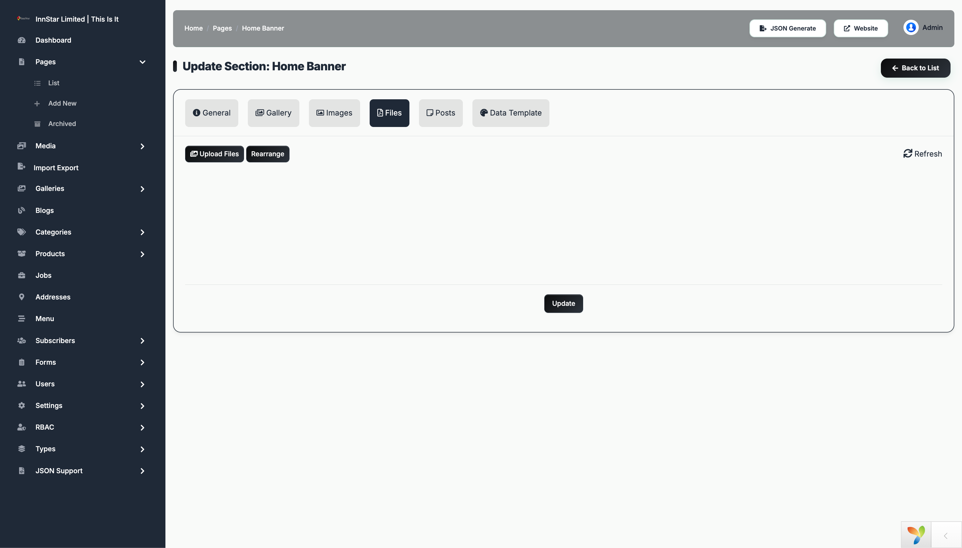Expand the Galleries submenu arrow
The height and width of the screenshot is (548, 962).
coord(143,189)
